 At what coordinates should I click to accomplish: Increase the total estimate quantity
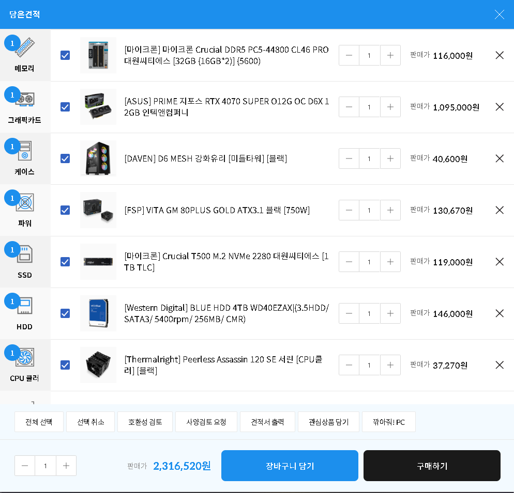pyautogui.click(x=66, y=466)
